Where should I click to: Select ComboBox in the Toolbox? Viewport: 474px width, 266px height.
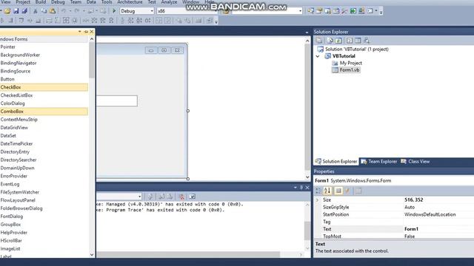[44, 112]
